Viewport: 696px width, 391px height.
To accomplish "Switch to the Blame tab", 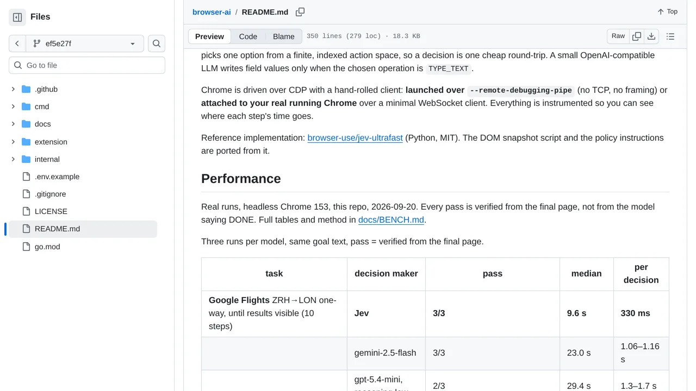I will click(x=284, y=36).
